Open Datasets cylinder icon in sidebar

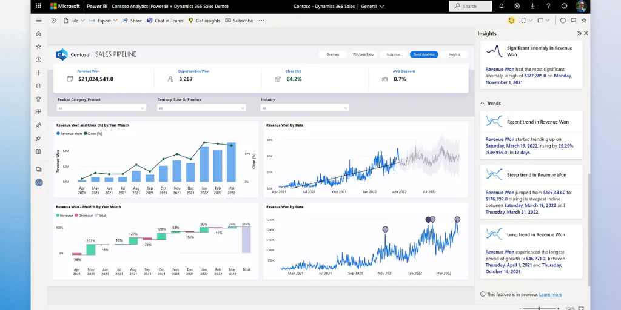point(38,86)
